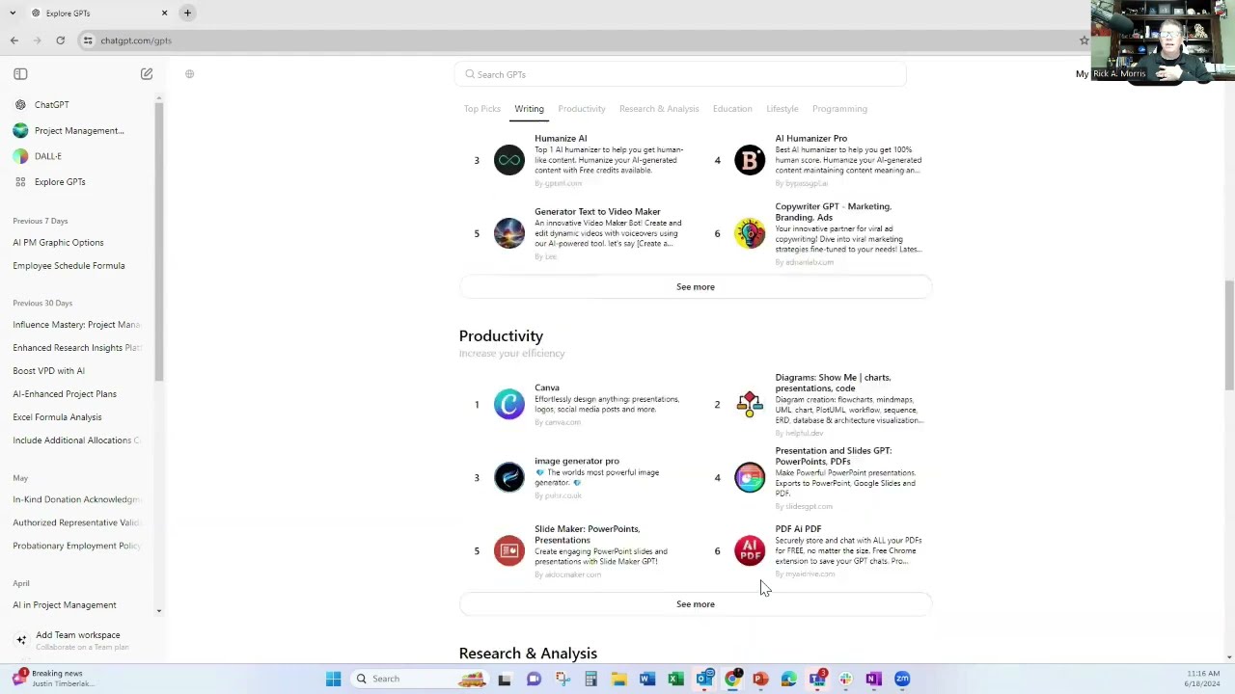This screenshot has width=1235, height=694.
Task: Click the Search GPTs input field
Action: point(680,74)
